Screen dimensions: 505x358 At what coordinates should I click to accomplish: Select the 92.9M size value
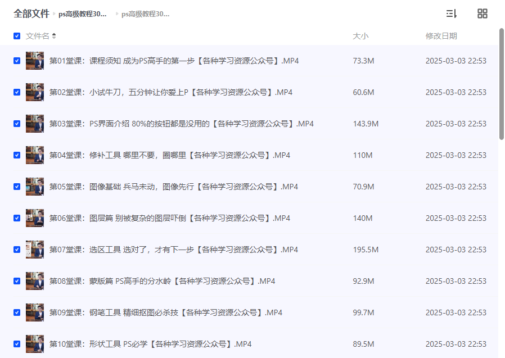coord(364,281)
